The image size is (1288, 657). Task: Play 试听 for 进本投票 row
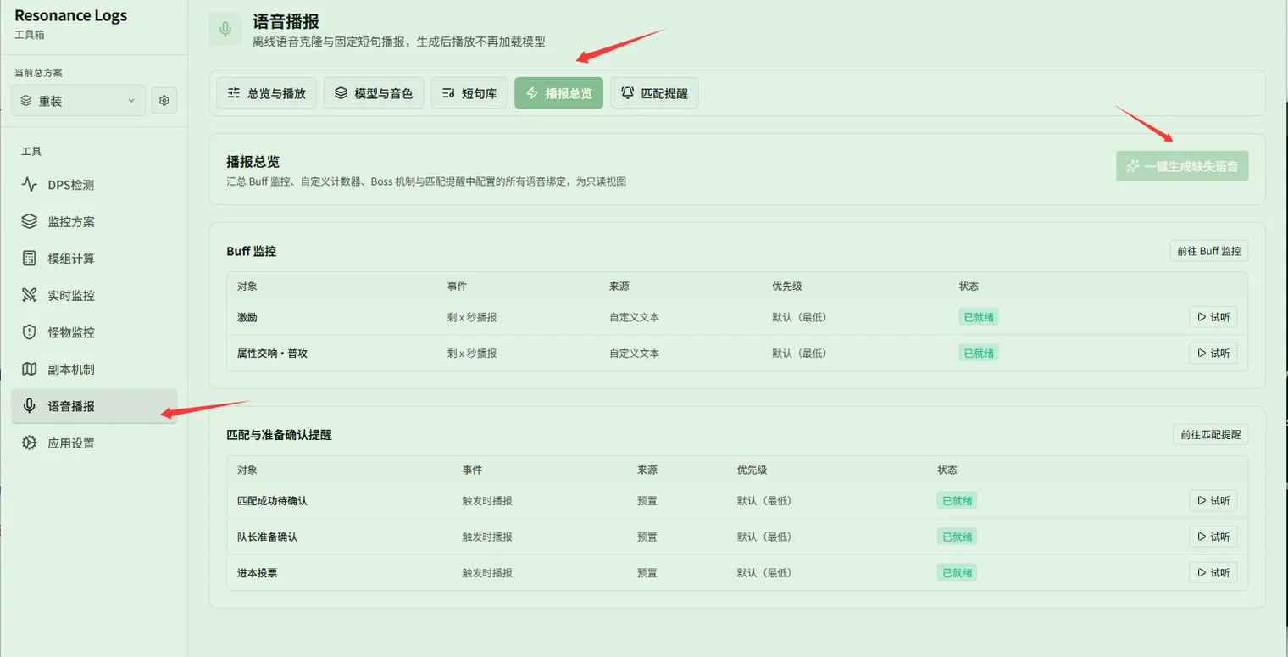click(x=1213, y=573)
